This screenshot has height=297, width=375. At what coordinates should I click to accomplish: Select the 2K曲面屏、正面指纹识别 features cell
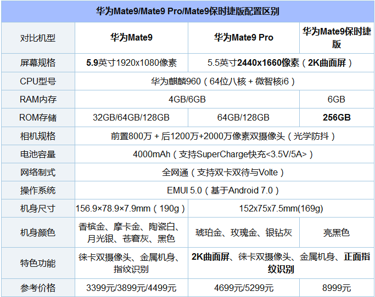(281, 263)
